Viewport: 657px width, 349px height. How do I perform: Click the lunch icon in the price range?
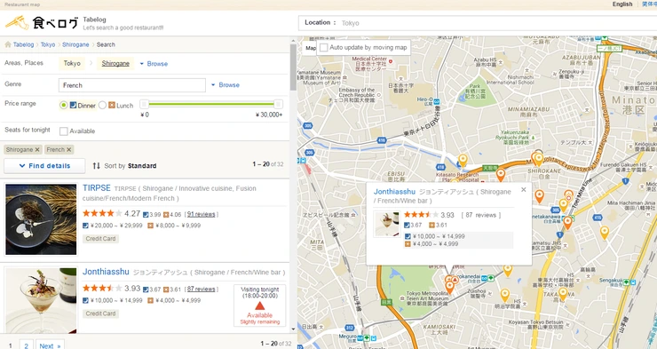tap(112, 105)
